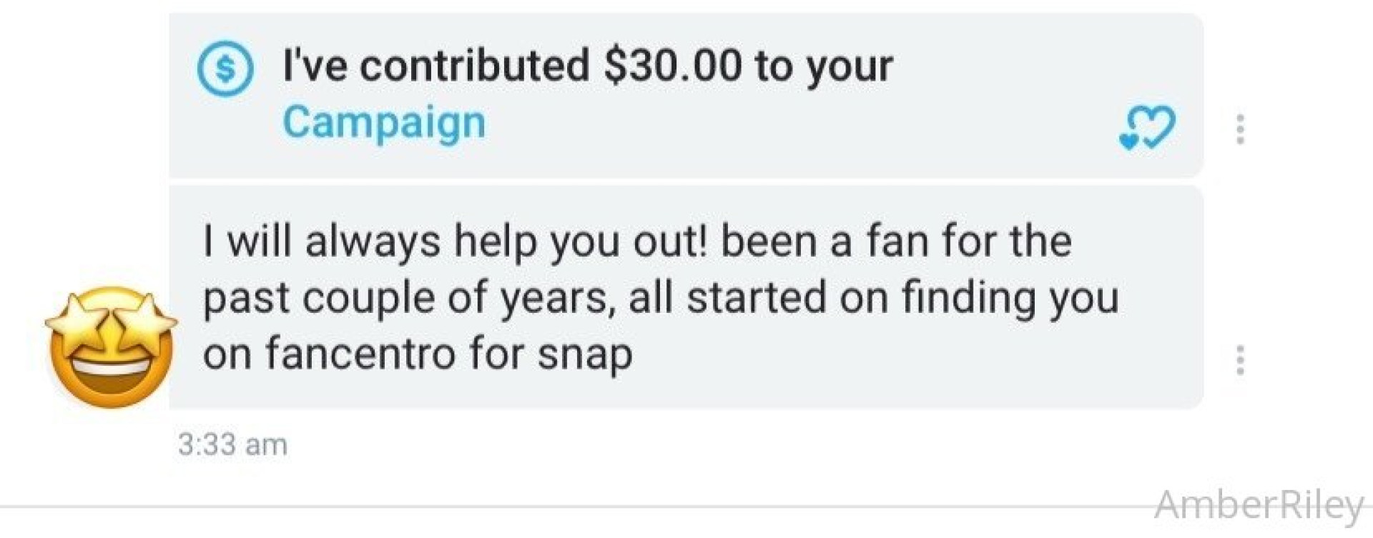Click the AmberRiley watermark text
The width and height of the screenshot is (1373, 538).
tap(1259, 505)
